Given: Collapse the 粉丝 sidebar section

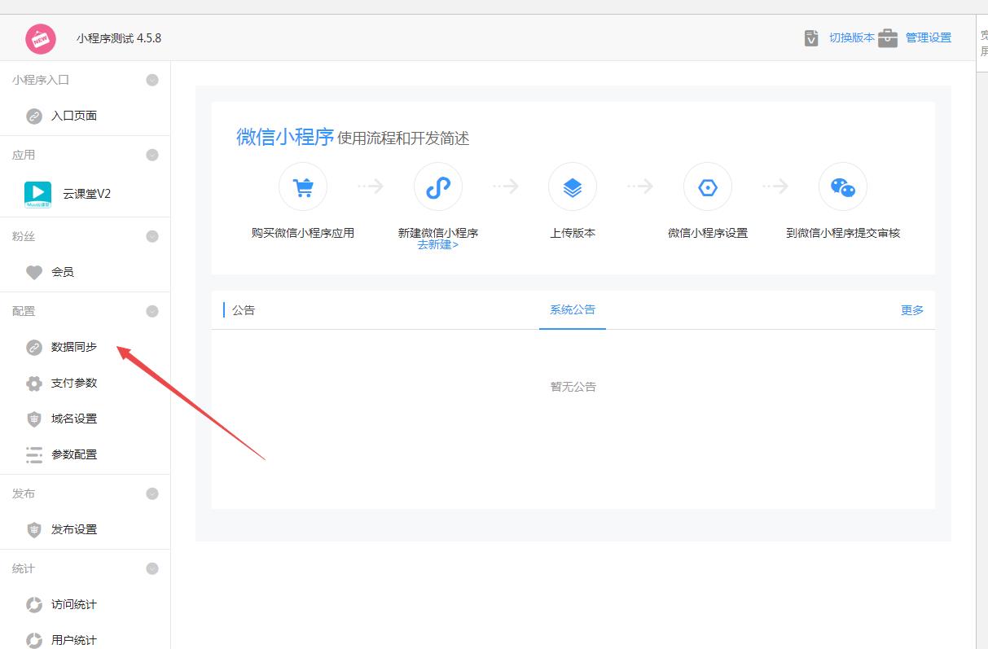Looking at the screenshot, I should pyautogui.click(x=151, y=235).
